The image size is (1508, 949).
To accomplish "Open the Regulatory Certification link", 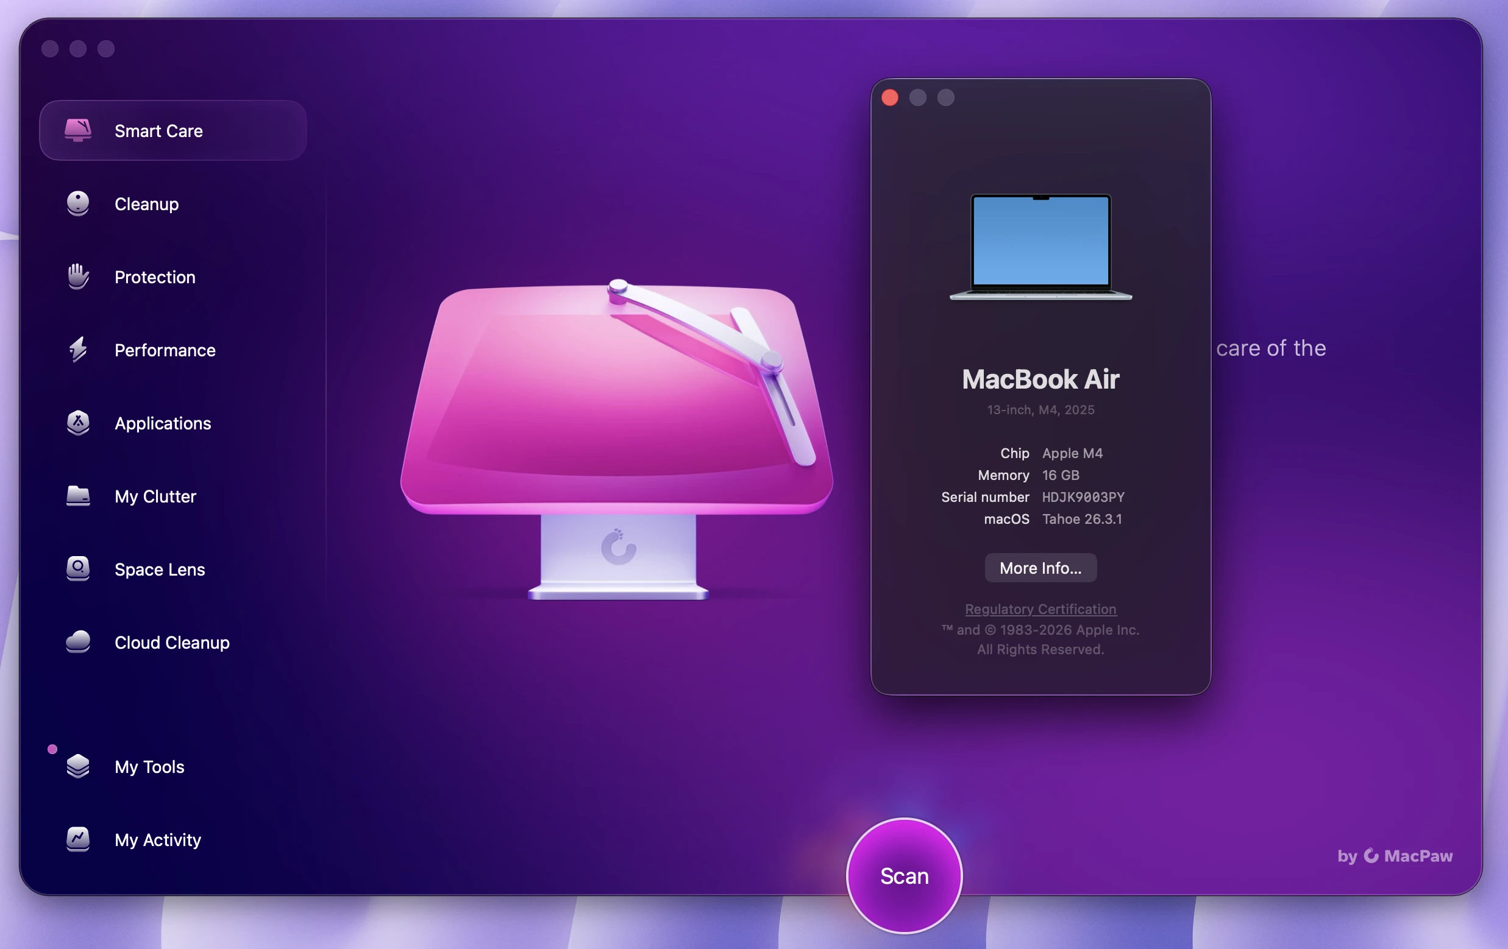I will tap(1041, 609).
